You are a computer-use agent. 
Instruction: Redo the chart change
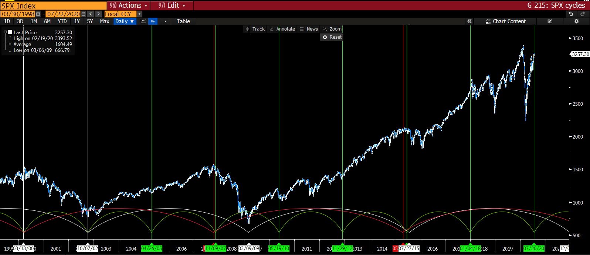coord(583,14)
